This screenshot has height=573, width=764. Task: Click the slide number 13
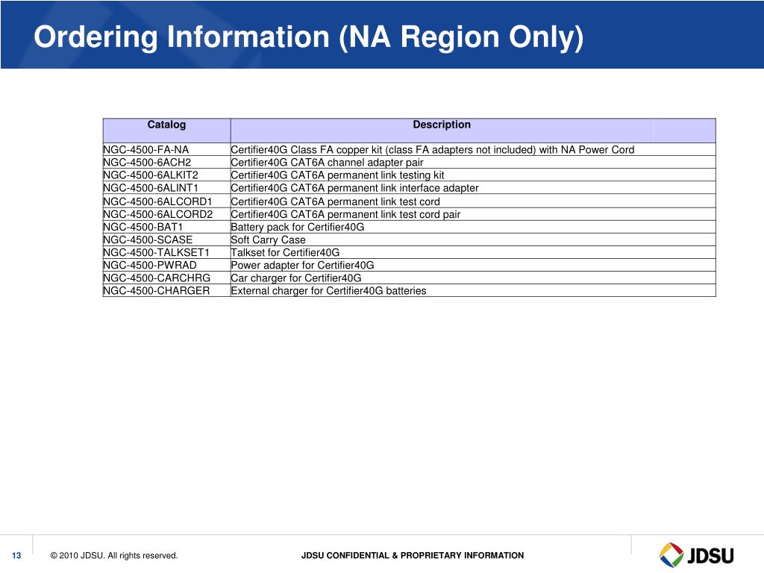(16, 555)
